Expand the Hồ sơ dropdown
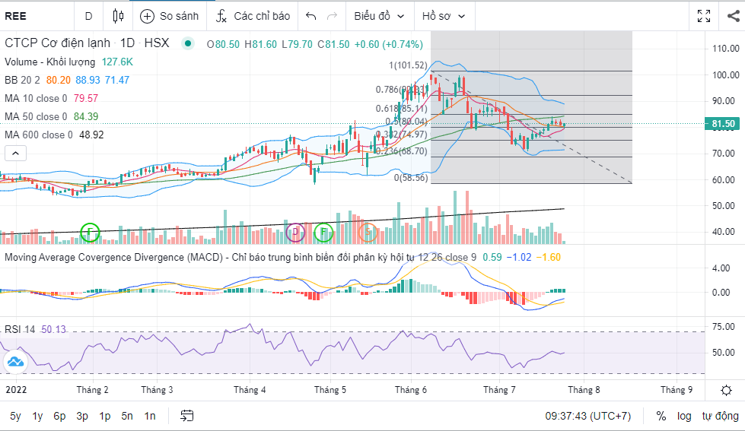This screenshot has height=431, width=745. (x=444, y=16)
